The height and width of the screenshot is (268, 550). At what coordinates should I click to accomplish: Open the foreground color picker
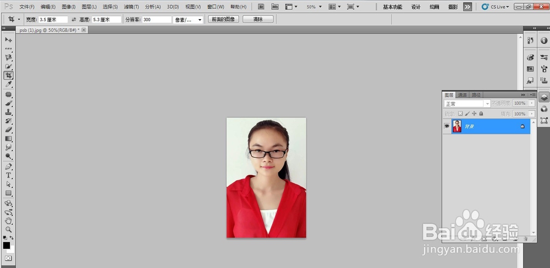tap(5, 245)
